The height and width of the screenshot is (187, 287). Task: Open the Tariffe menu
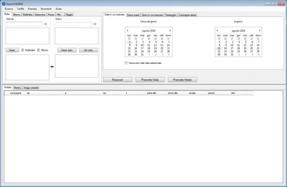tap(20, 9)
